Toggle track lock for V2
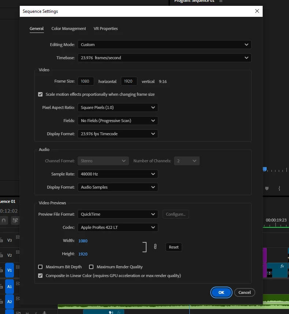The width and height of the screenshot is (289, 314). coord(1,255)
